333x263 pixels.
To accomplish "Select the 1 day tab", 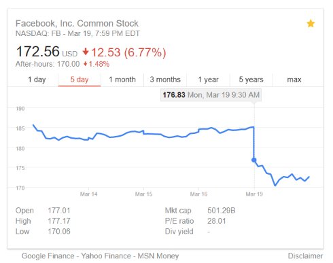I will [x=37, y=80].
